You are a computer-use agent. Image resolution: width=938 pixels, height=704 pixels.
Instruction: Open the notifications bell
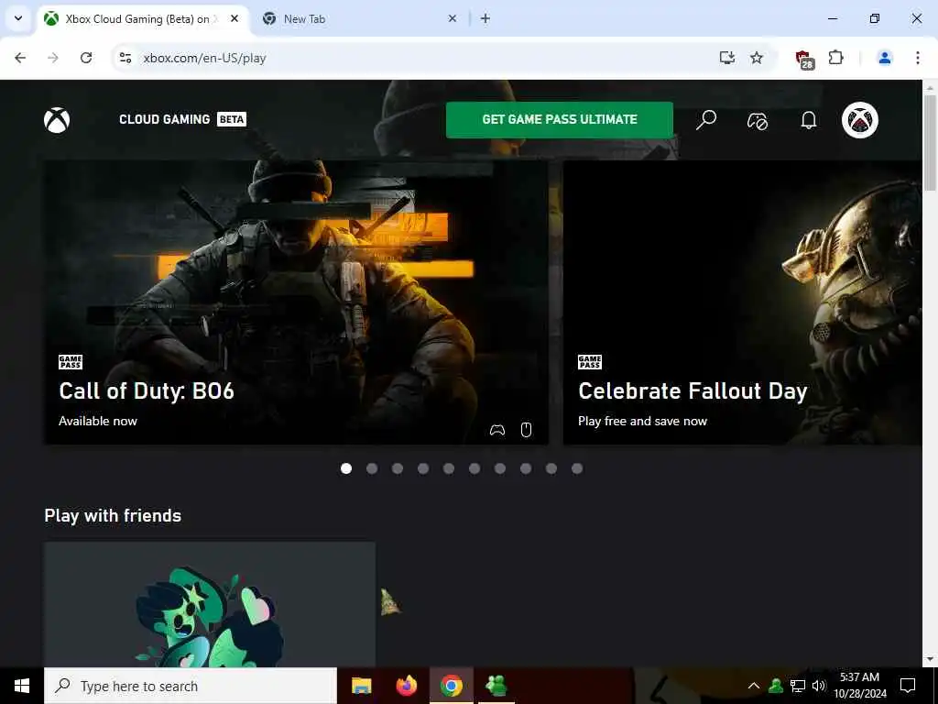tap(808, 120)
